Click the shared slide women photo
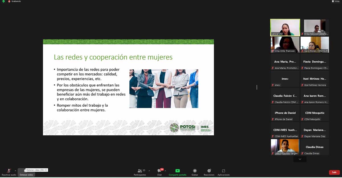 click(164, 88)
